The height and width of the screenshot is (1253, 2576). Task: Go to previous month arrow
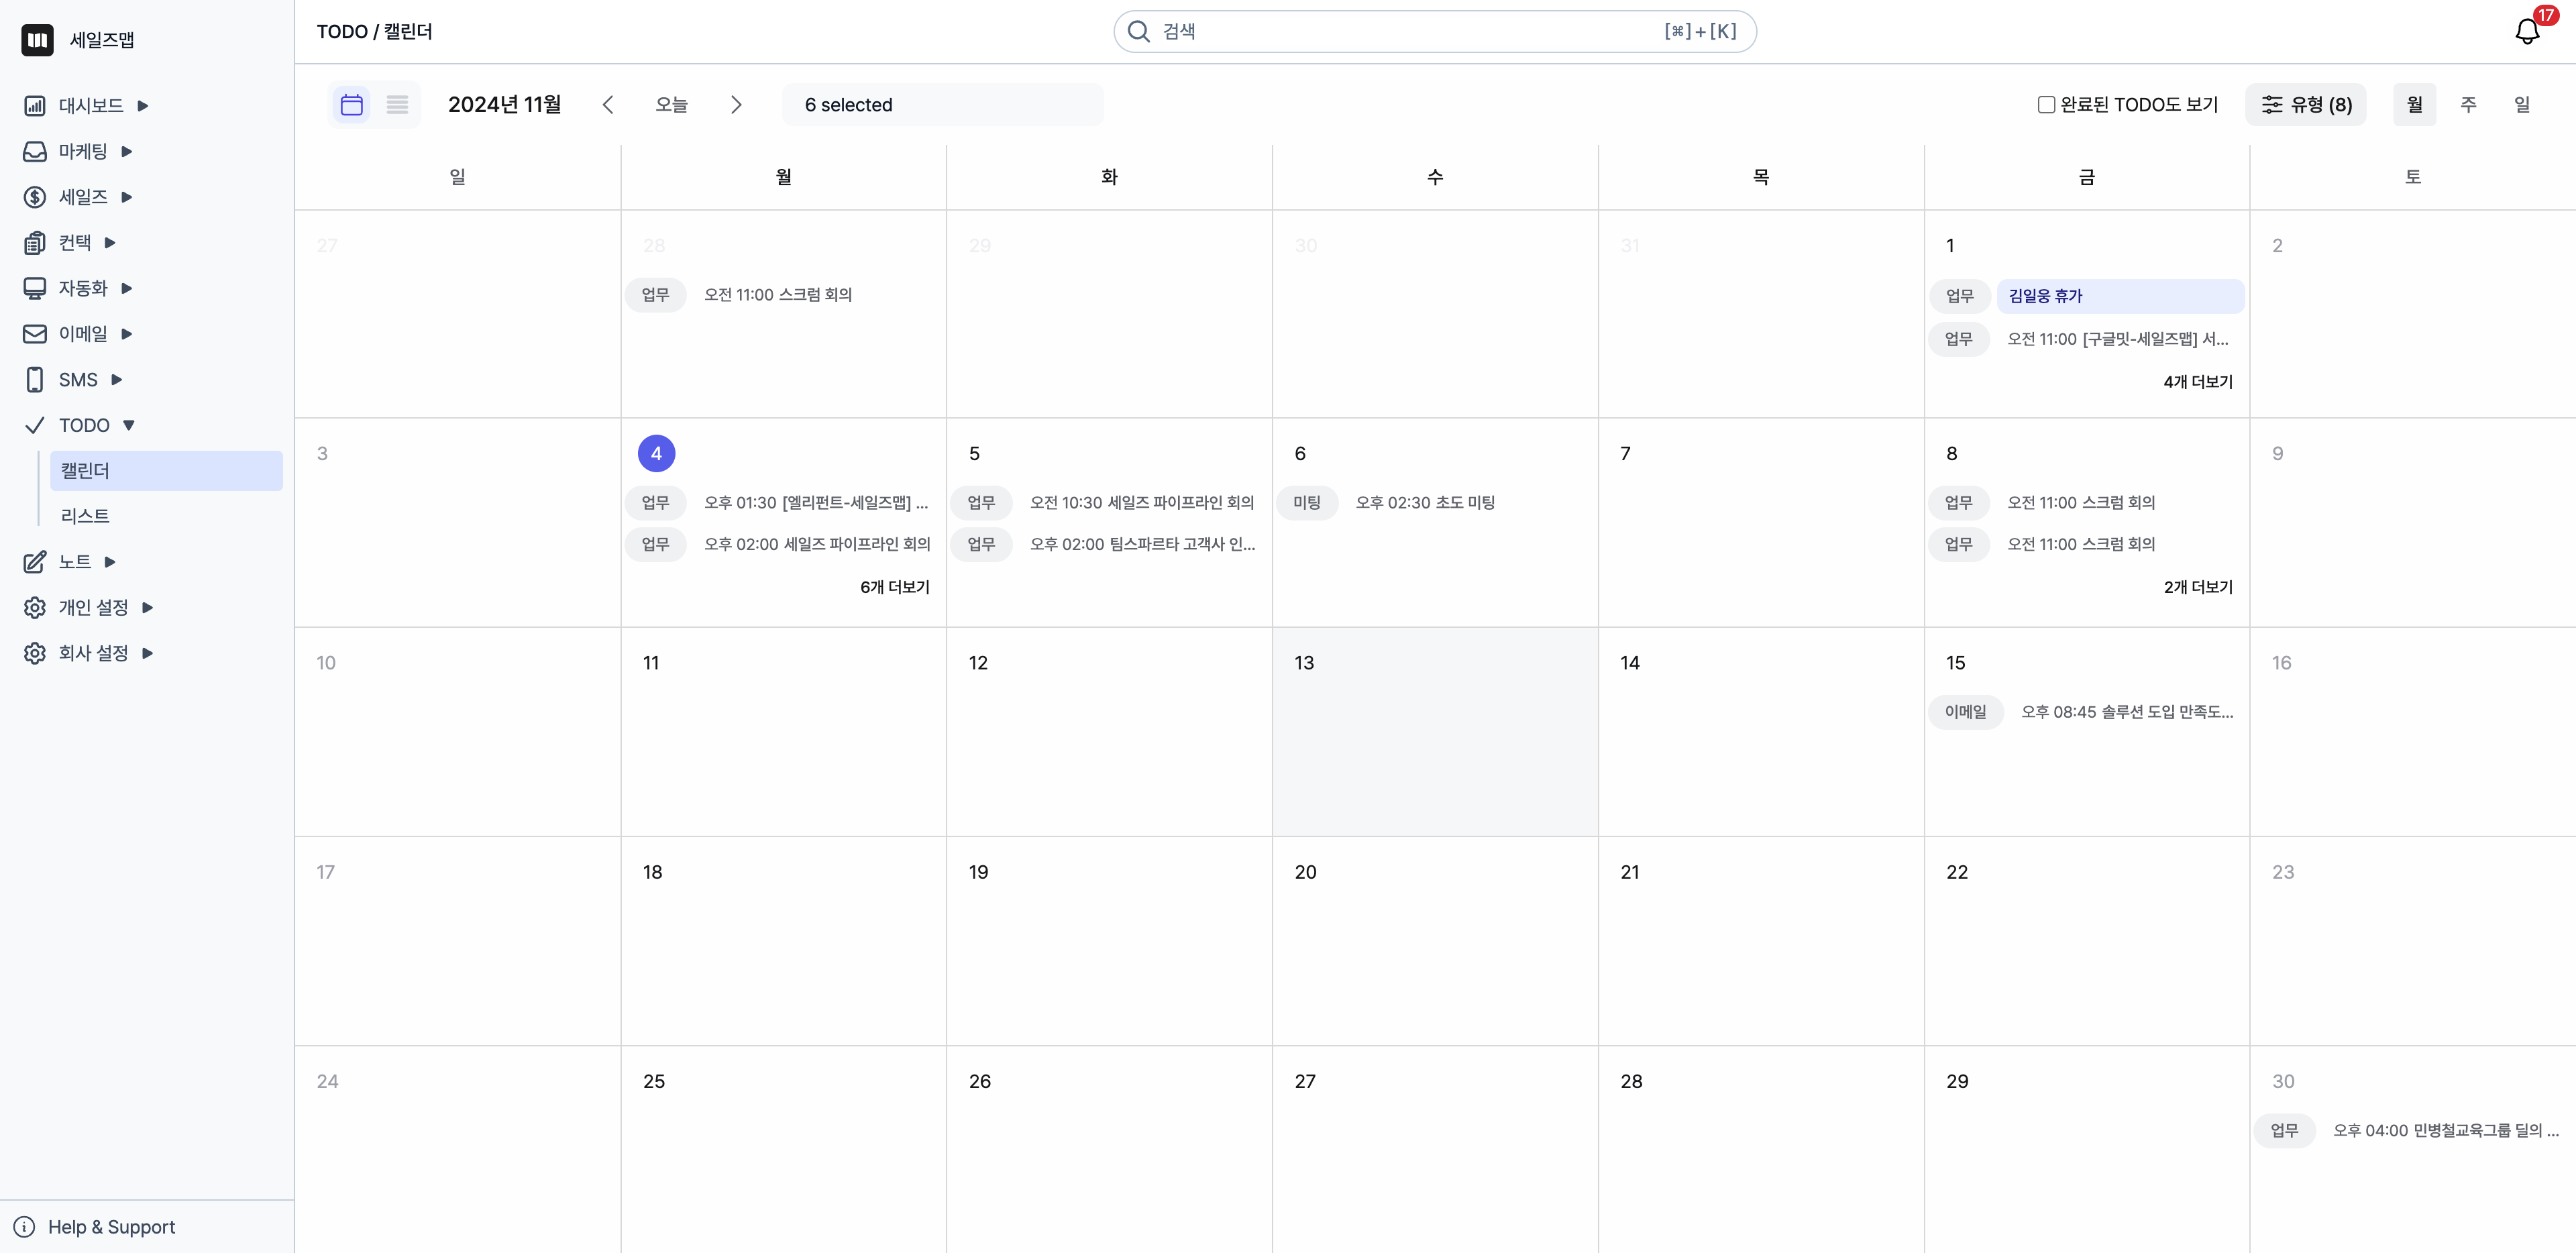[607, 105]
